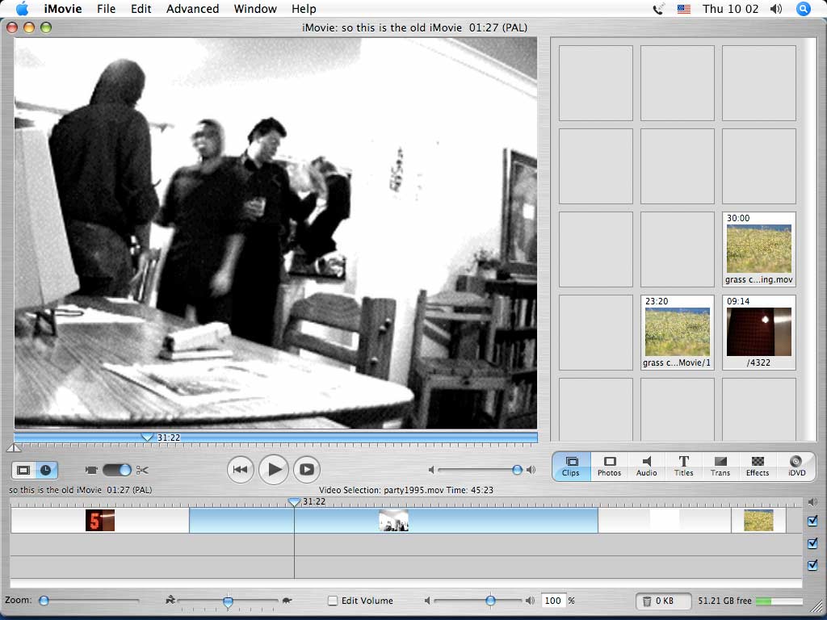This screenshot has width=827, height=620.
Task: Select the 09:14 clip named /4322
Action: pos(759,332)
